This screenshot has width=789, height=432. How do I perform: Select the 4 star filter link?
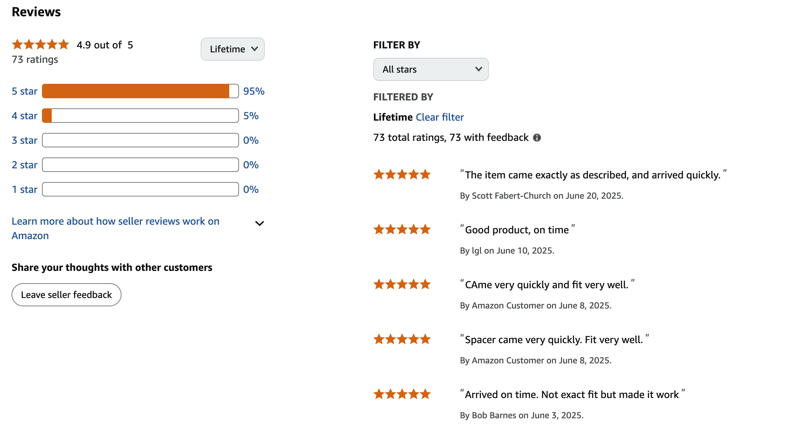pos(24,116)
